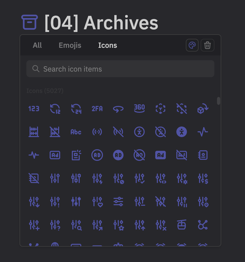Select the 24-hour rotate icon
This screenshot has height=262, width=245.
click(76, 108)
